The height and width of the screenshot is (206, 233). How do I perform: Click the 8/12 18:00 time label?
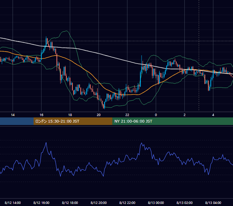tap(70, 203)
